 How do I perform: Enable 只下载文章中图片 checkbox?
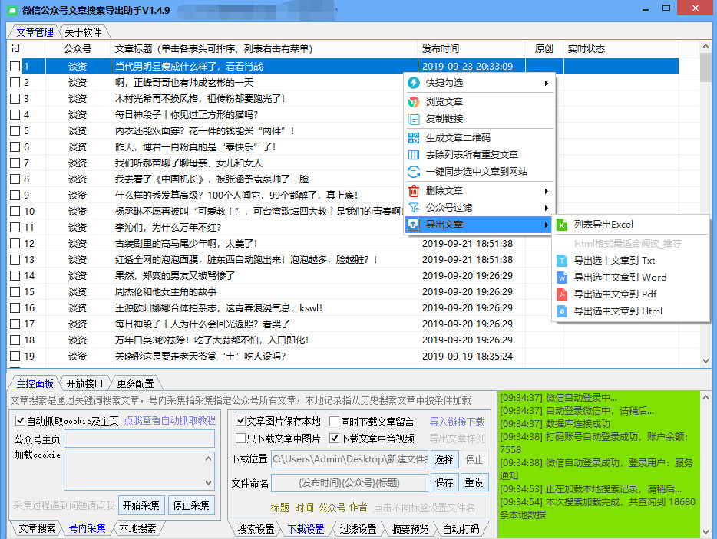click(x=240, y=439)
